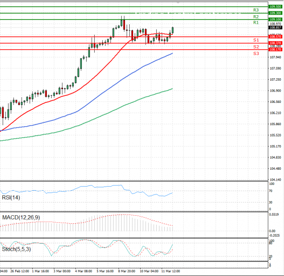Click the Stochastic 20 level label
The image size is (284, 276).
click(271, 256)
